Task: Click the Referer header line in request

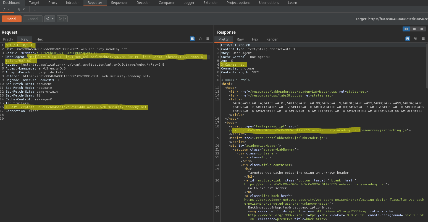Action: (x=78, y=76)
